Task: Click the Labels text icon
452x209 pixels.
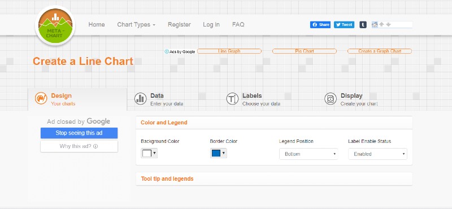Action: tap(232, 99)
